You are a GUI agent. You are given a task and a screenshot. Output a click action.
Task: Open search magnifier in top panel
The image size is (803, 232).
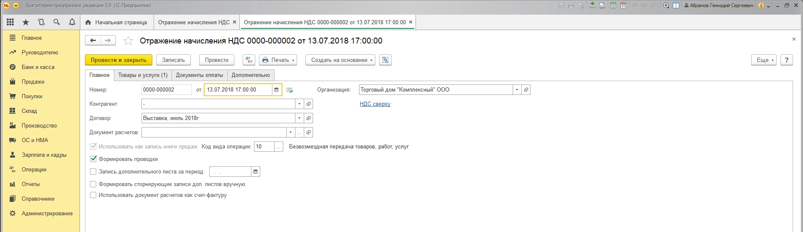pos(56,22)
